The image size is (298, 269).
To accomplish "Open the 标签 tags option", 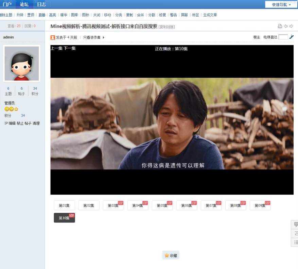I will pos(196,15).
